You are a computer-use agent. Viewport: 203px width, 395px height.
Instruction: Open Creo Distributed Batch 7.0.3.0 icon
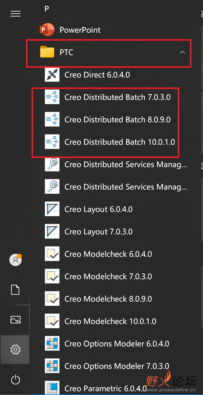[x=52, y=97]
